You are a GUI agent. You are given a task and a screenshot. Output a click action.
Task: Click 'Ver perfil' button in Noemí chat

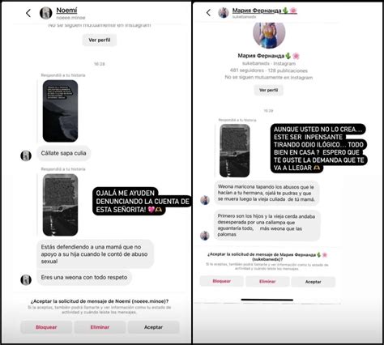[x=100, y=40]
